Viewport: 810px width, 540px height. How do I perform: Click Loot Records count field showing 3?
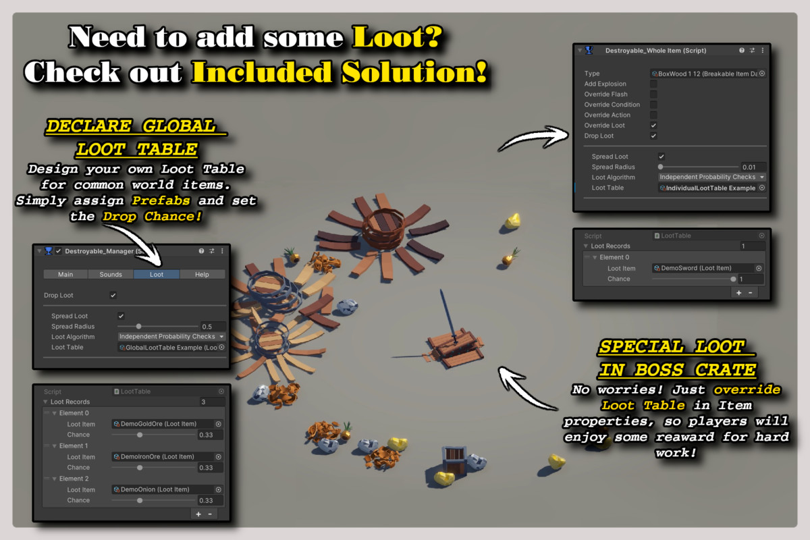coord(212,402)
